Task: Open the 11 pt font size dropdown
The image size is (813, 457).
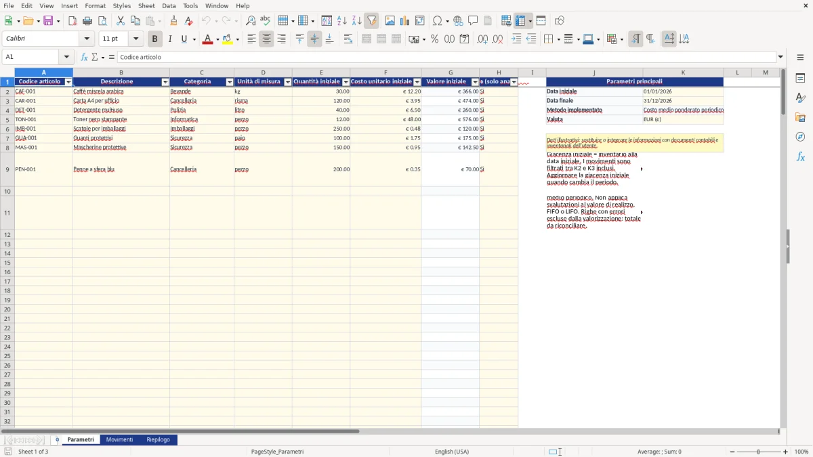Action: click(x=135, y=39)
